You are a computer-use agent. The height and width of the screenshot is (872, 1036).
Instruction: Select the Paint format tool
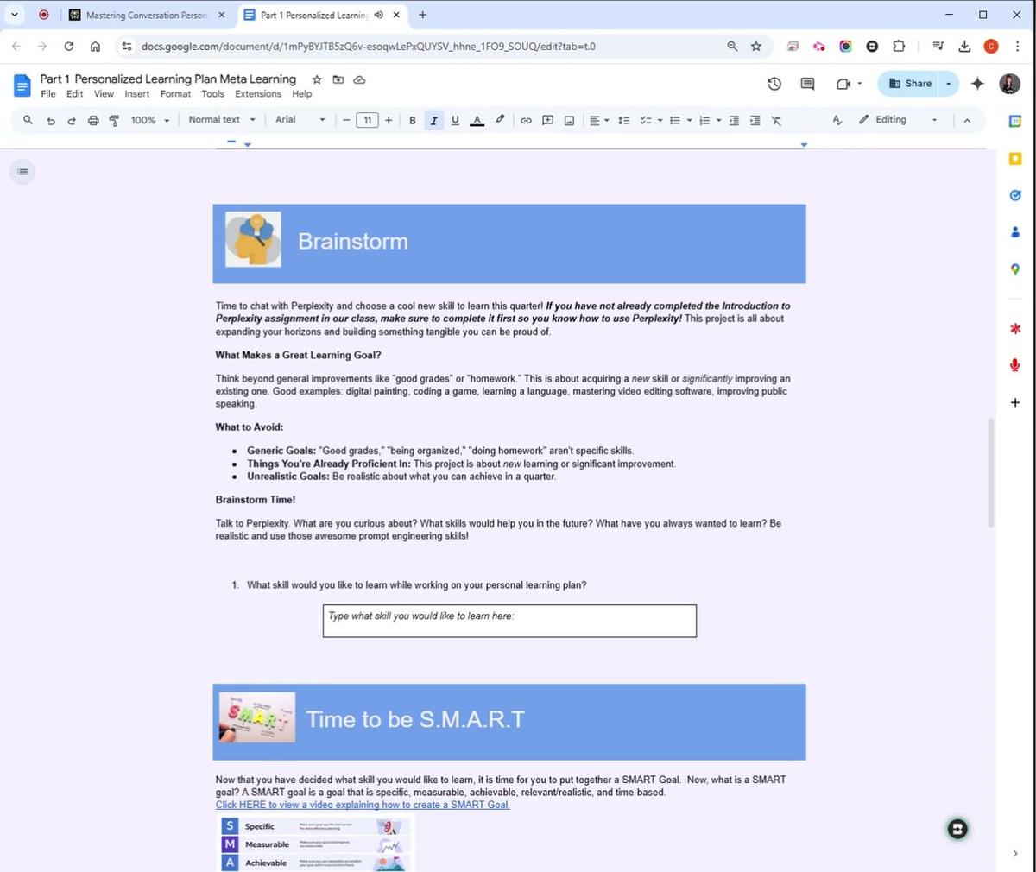pyautogui.click(x=114, y=121)
